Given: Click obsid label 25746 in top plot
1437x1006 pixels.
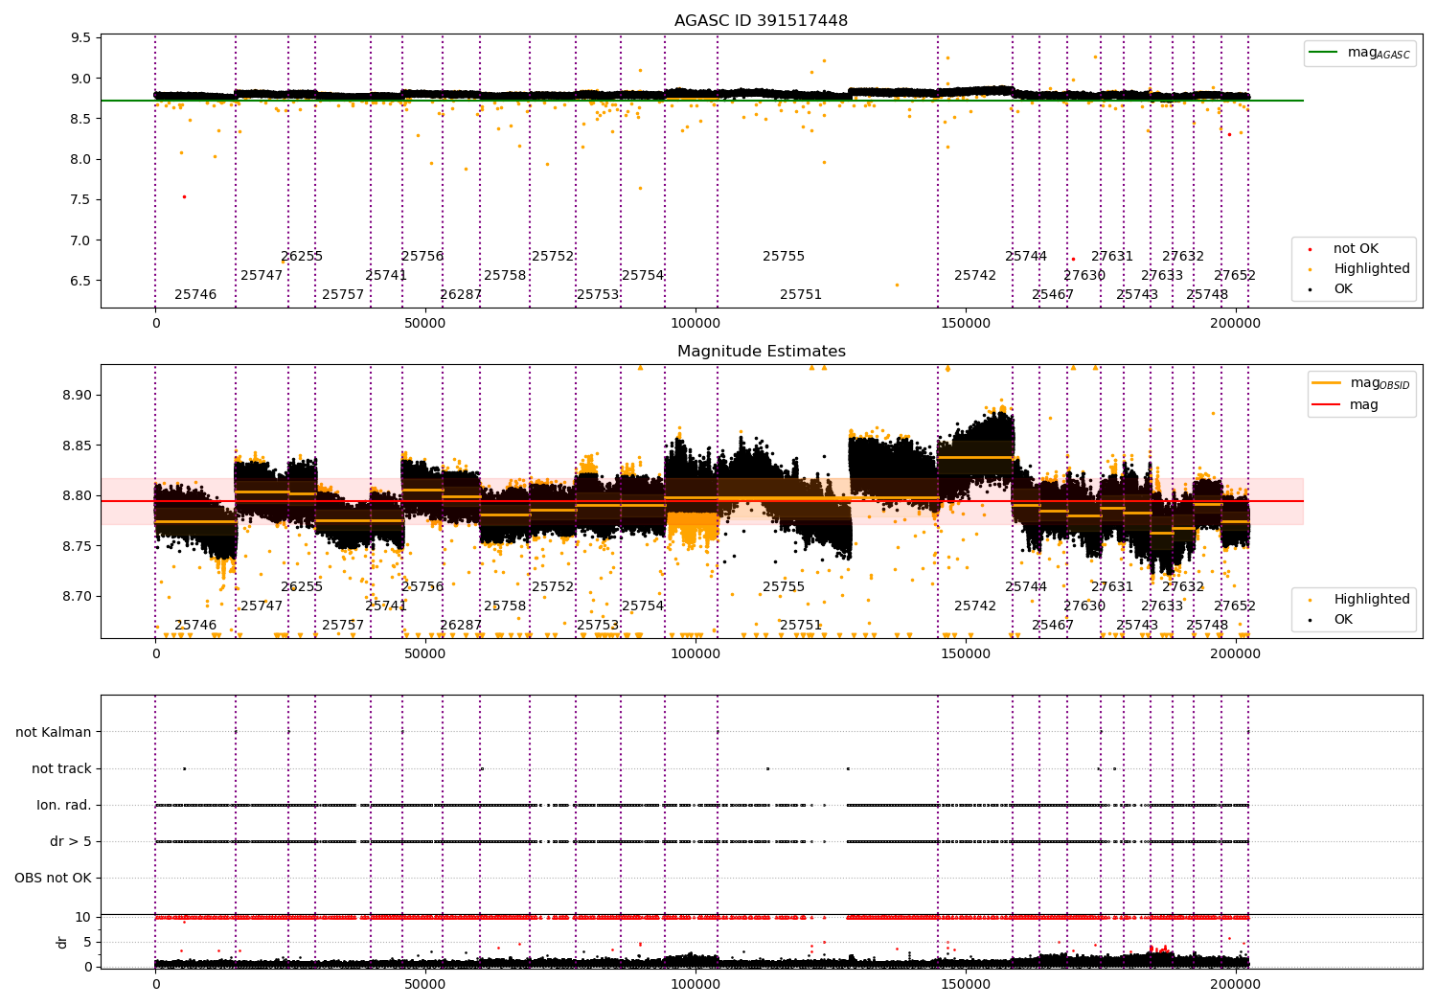Looking at the screenshot, I should (x=195, y=295).
